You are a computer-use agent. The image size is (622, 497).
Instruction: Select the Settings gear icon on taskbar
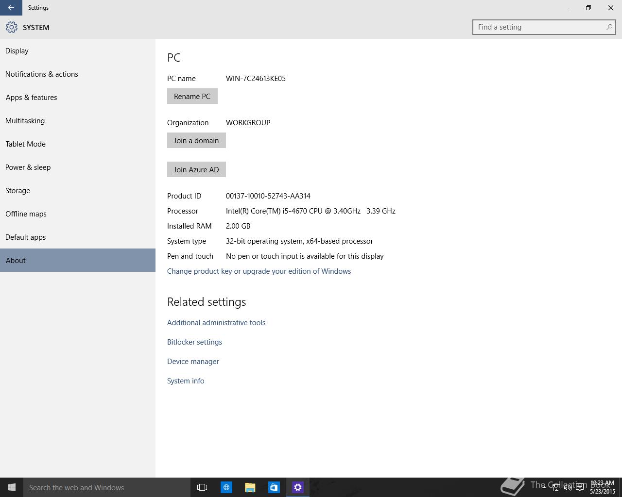298,487
